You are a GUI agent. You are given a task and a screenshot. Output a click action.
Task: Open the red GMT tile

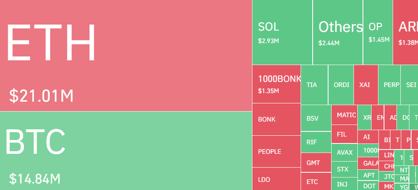(x=316, y=163)
